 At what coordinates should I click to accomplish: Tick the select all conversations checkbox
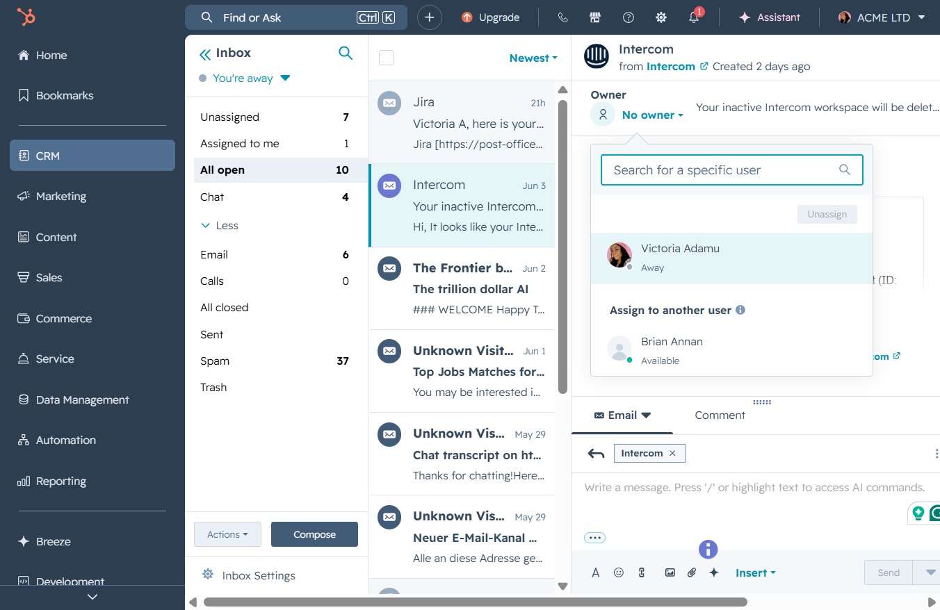[387, 58]
